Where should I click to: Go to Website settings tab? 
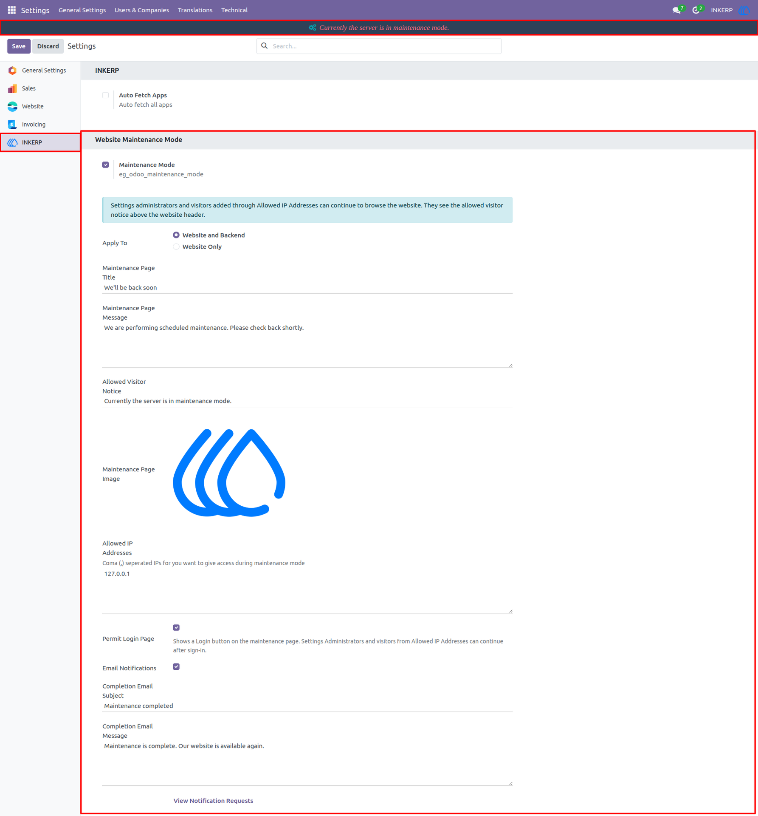coord(40,106)
